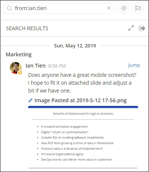Viewport: 149px width, 172px height.
Task: Jump to Ian Tien's message
Action: [x=134, y=65]
